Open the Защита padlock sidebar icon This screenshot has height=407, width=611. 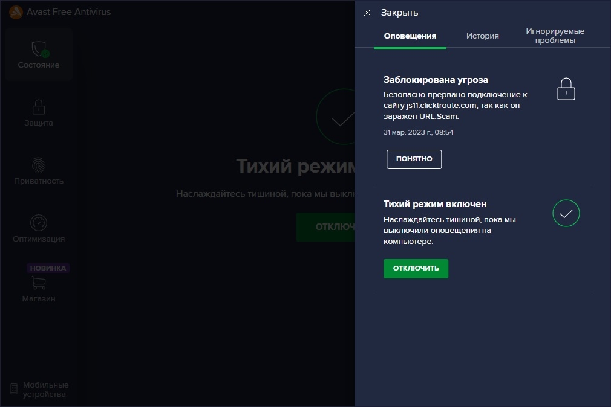pos(39,107)
